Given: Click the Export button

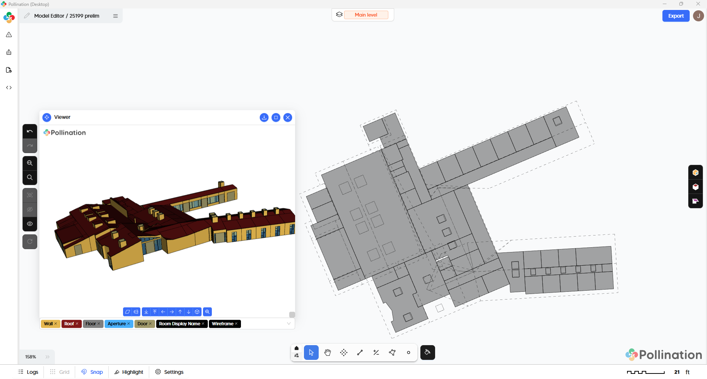Looking at the screenshot, I should point(676,16).
